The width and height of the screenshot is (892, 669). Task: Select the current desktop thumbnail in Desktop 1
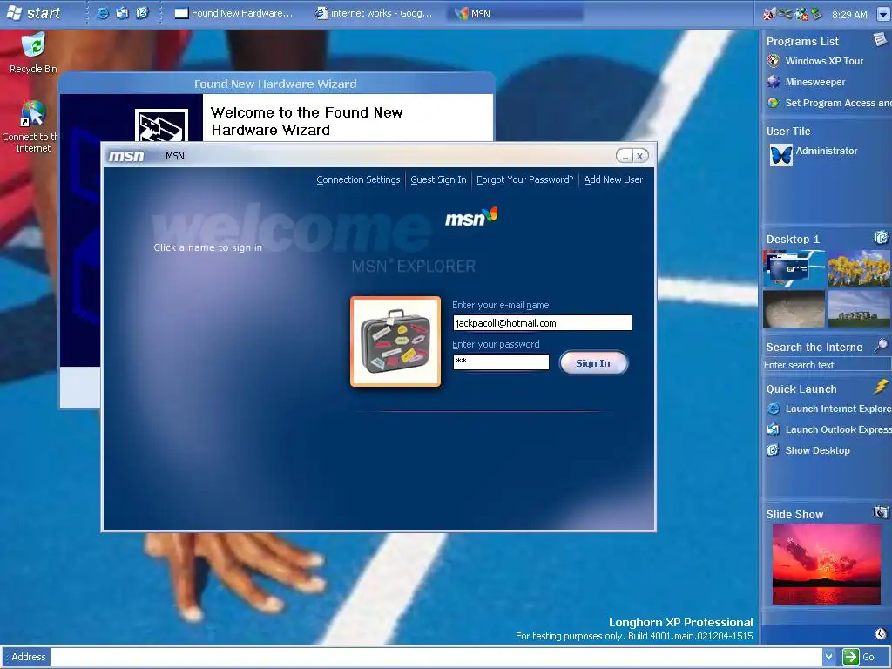pyautogui.click(x=794, y=268)
